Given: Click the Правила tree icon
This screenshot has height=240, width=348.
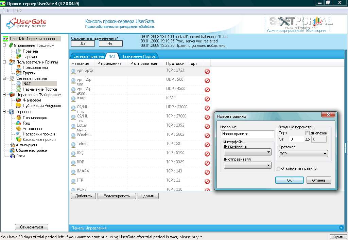Looking at the screenshot, I should click(19, 51).
